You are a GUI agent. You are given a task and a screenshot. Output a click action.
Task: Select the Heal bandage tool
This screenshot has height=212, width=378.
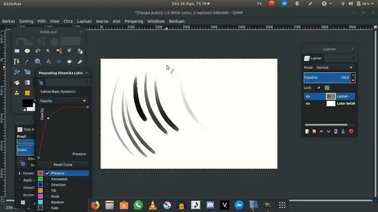point(27,93)
